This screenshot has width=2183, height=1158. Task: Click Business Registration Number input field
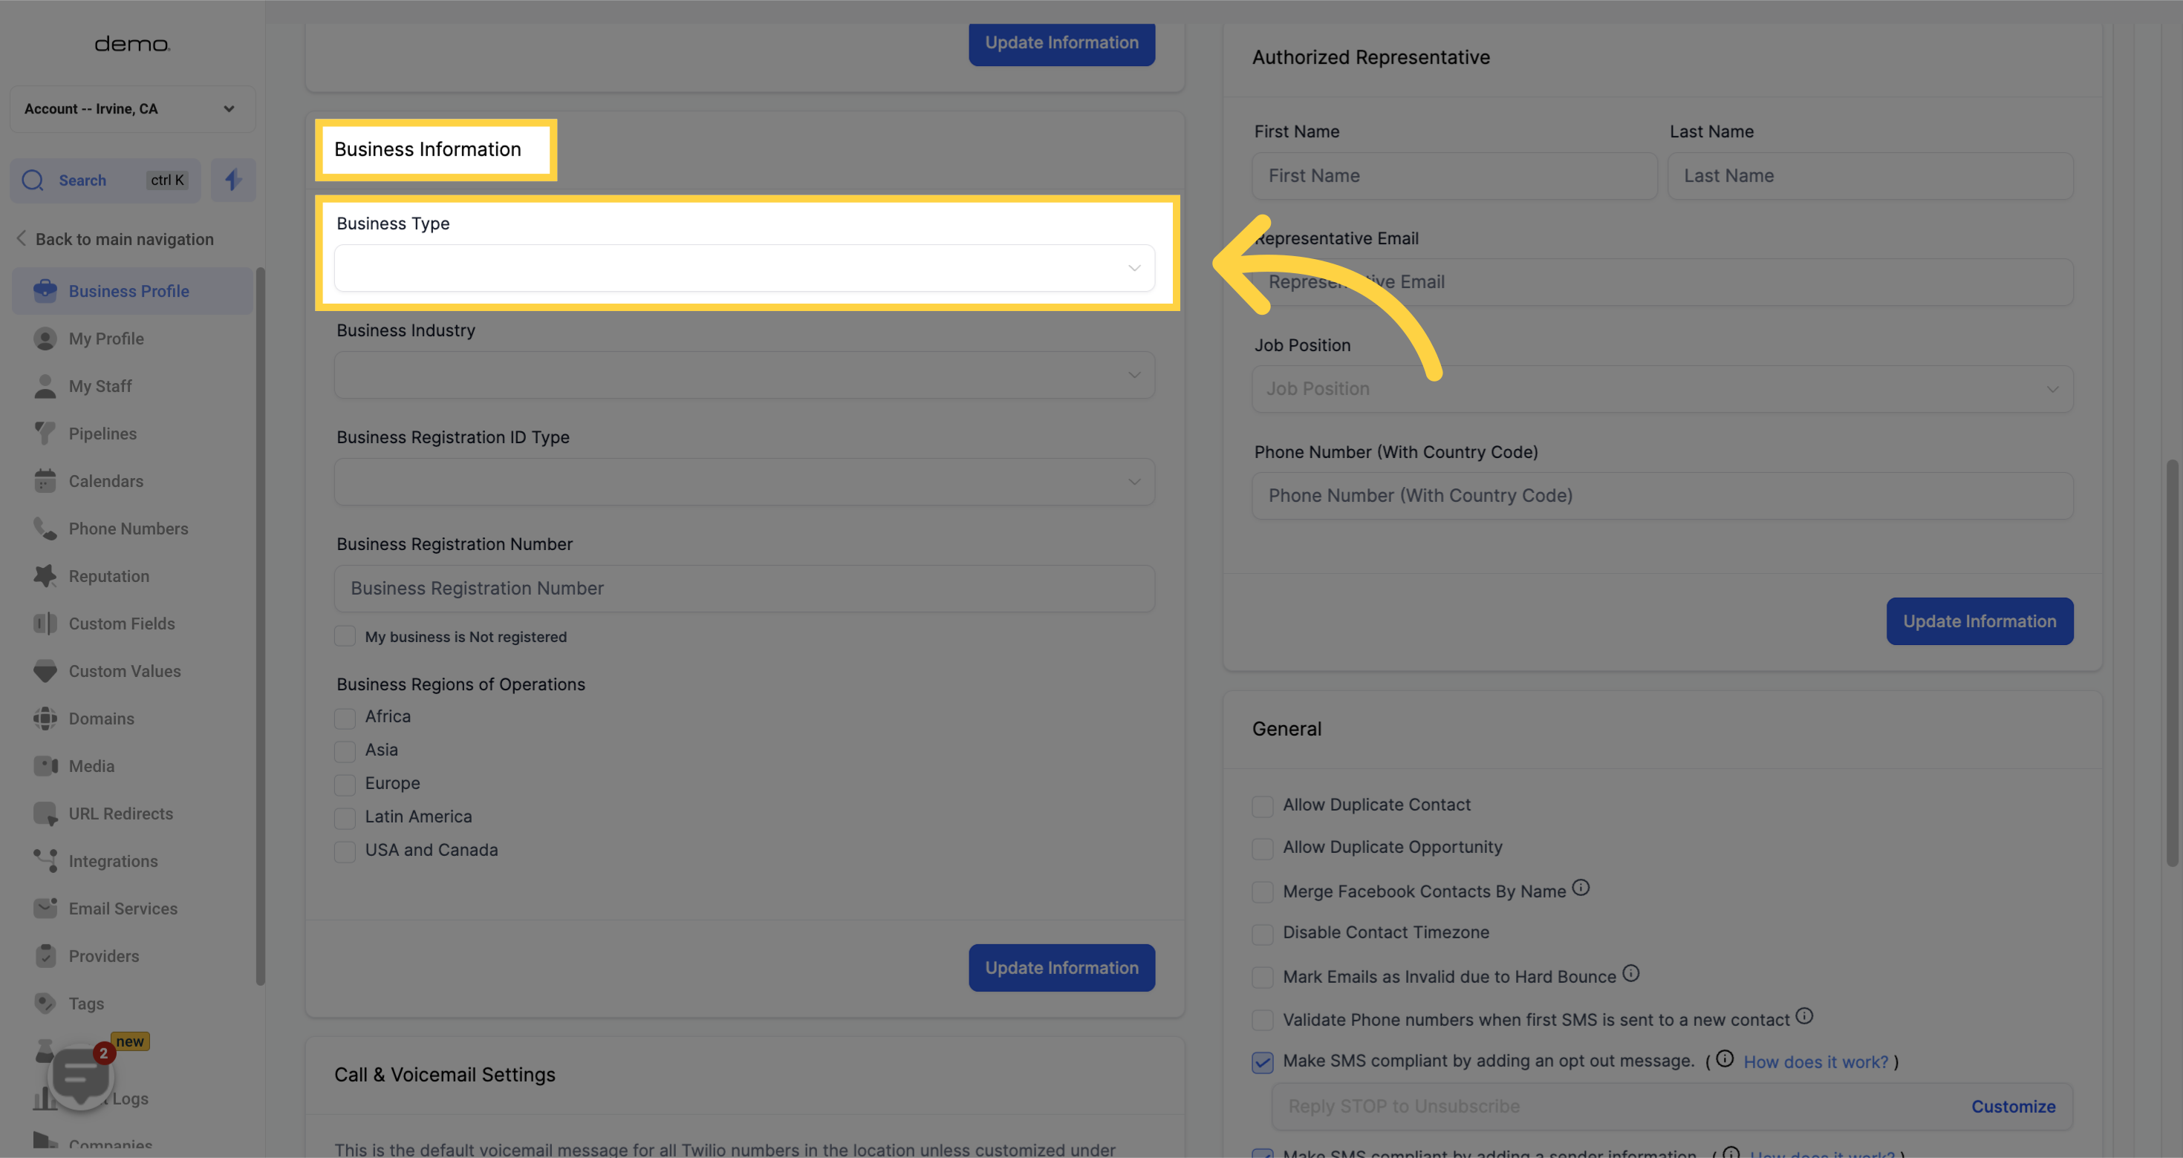(x=744, y=589)
